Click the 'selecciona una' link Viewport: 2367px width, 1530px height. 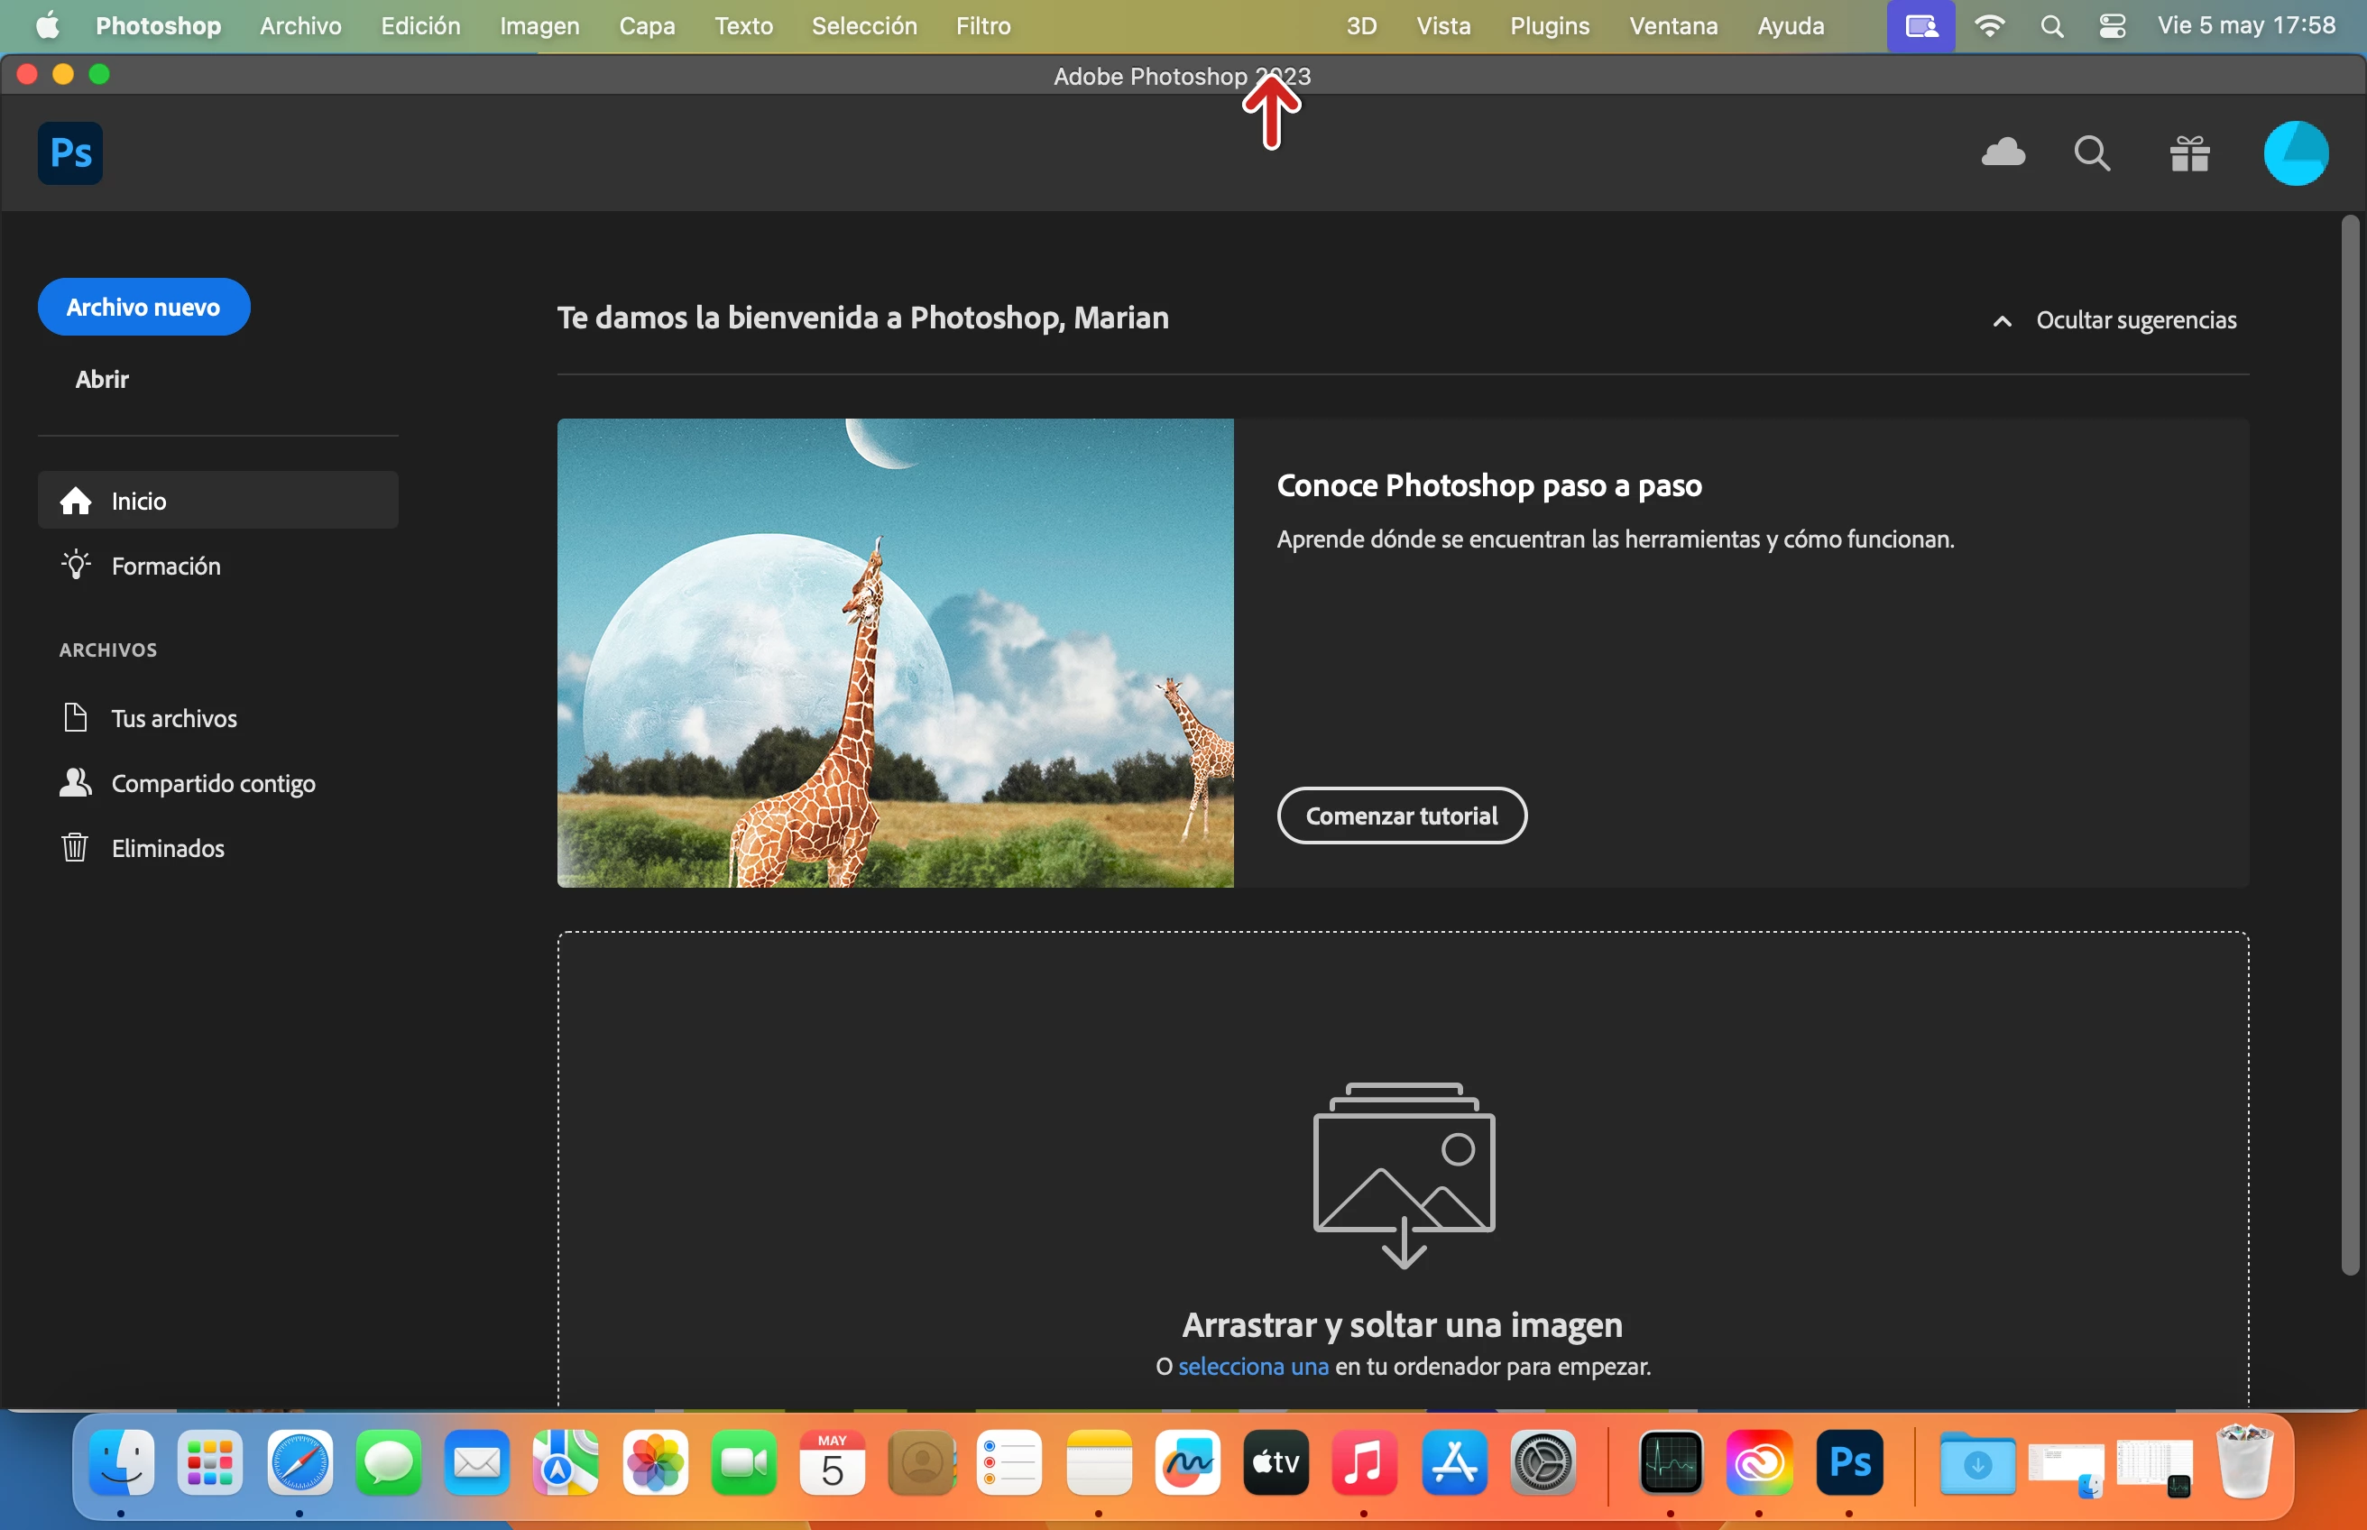click(1253, 1366)
